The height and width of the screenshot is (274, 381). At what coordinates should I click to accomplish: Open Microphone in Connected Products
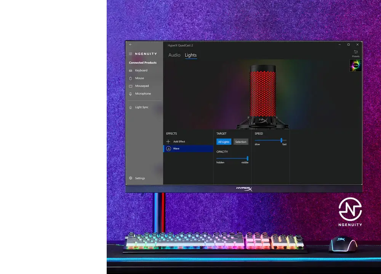point(143,94)
